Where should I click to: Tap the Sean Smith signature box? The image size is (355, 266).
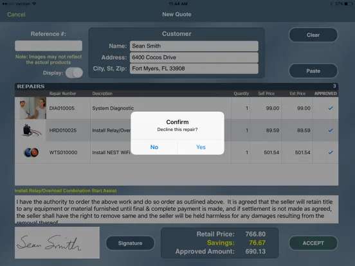tap(57, 243)
